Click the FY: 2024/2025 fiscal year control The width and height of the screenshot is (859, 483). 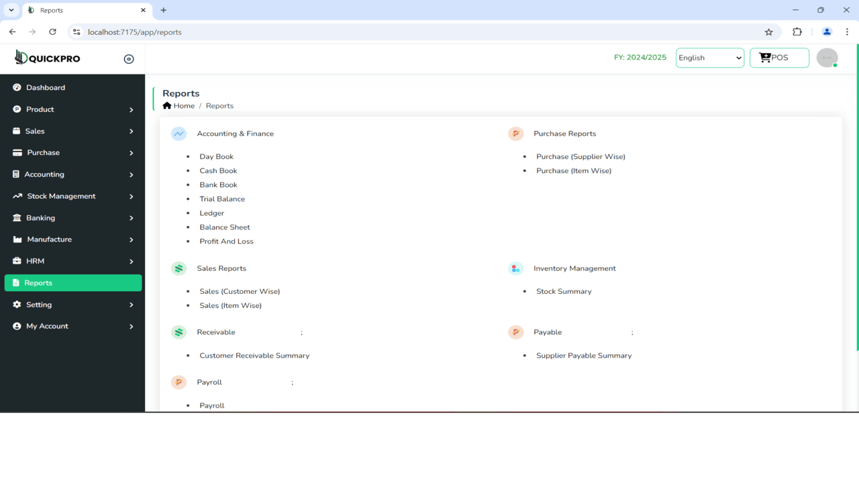click(640, 58)
